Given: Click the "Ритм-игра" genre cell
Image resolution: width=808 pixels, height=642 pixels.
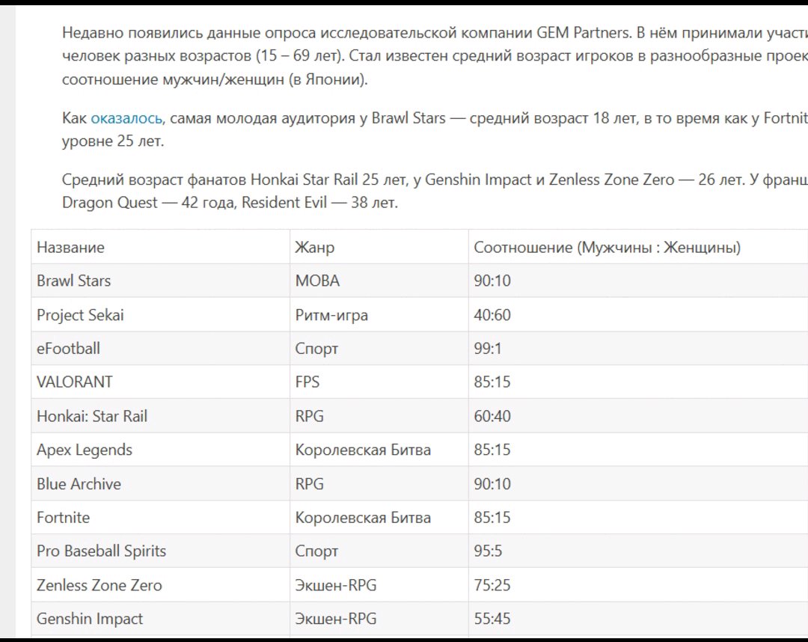Looking at the screenshot, I should 331,315.
